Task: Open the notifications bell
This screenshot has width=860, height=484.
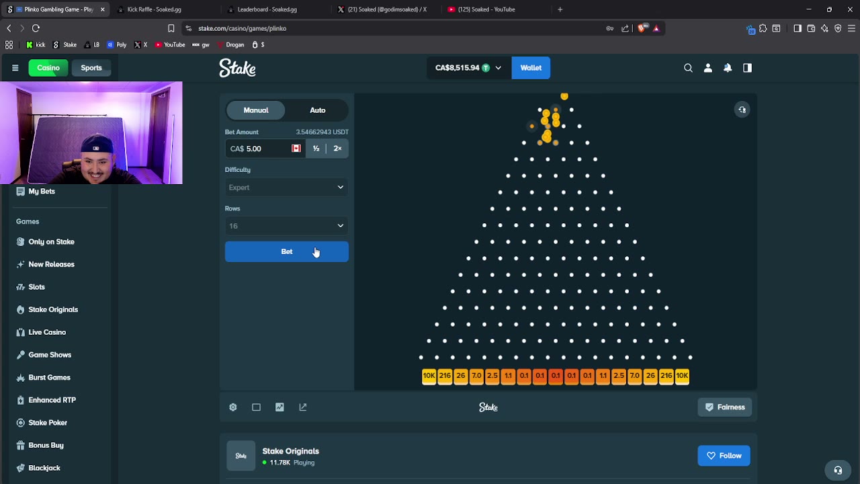Action: [x=728, y=68]
